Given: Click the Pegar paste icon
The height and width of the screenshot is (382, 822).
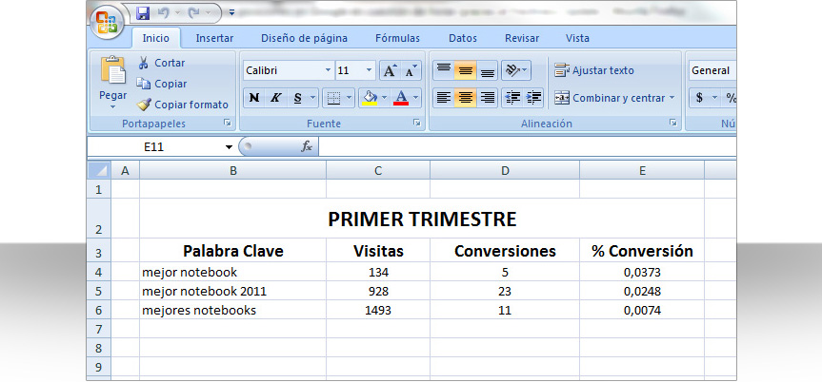Looking at the screenshot, I should pos(112,72).
